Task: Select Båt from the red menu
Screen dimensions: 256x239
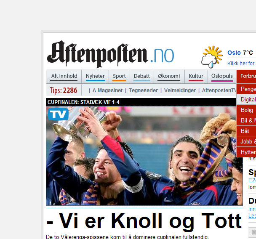Action: (246, 131)
